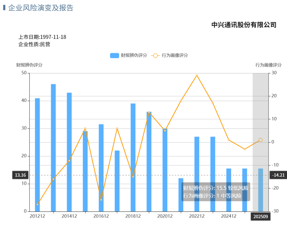Click the tallest blue bar in chart
This screenshot has width=287, height=225.
(x=53, y=148)
